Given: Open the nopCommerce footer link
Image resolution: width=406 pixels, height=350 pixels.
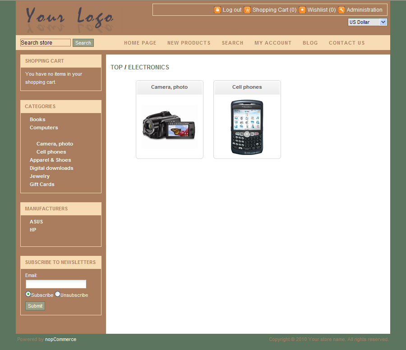Looking at the screenshot, I should (x=60, y=339).
